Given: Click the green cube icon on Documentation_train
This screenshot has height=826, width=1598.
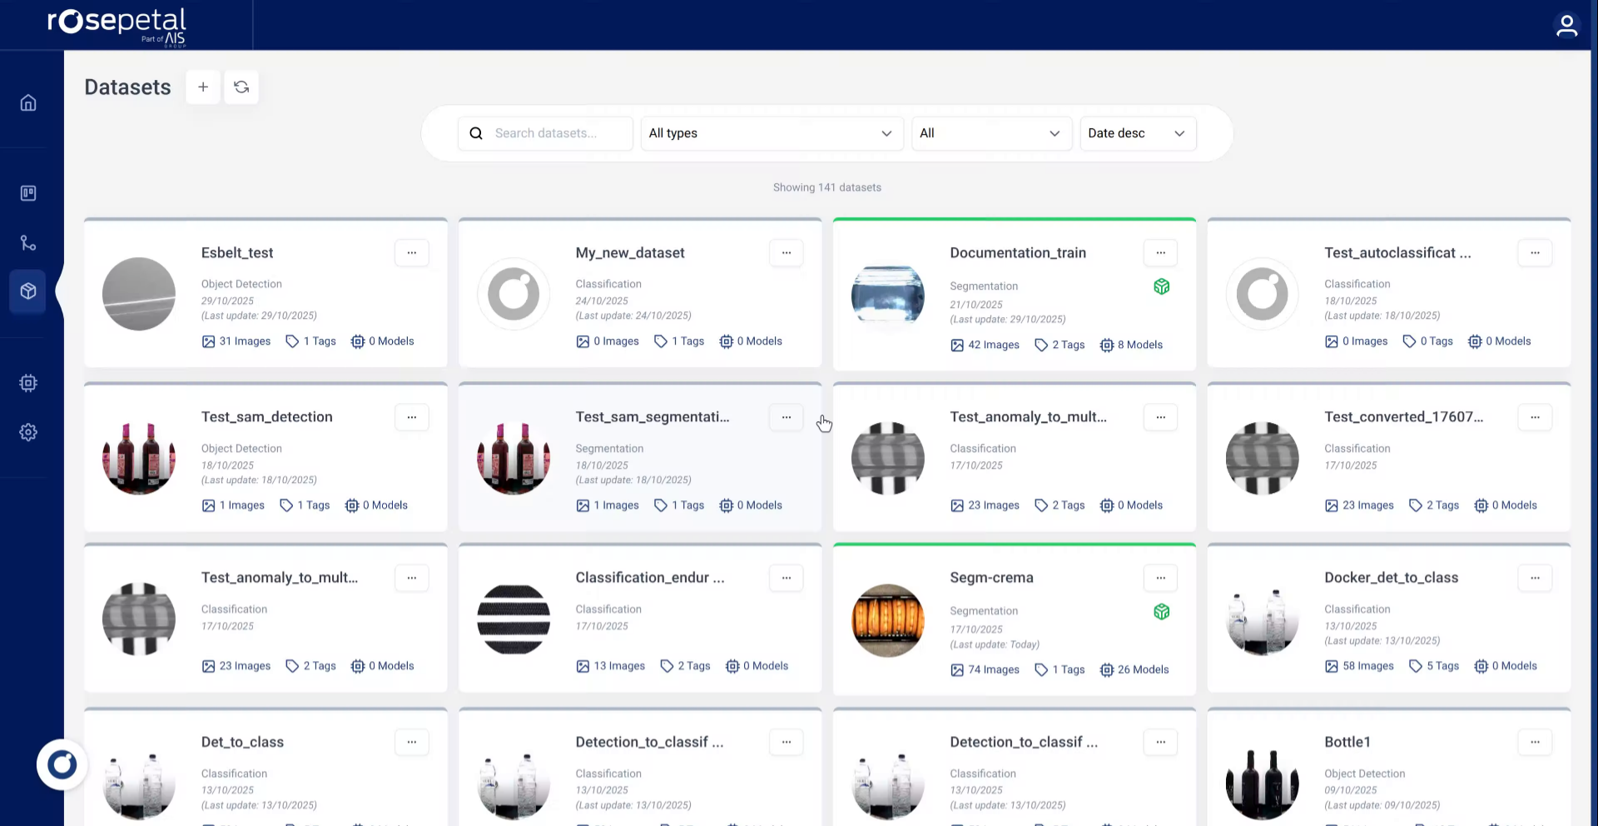Looking at the screenshot, I should coord(1162,286).
